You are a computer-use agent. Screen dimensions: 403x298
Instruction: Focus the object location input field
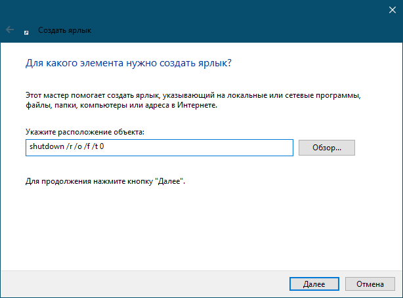click(x=159, y=148)
